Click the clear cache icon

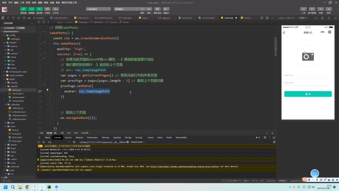(x=166, y=9)
